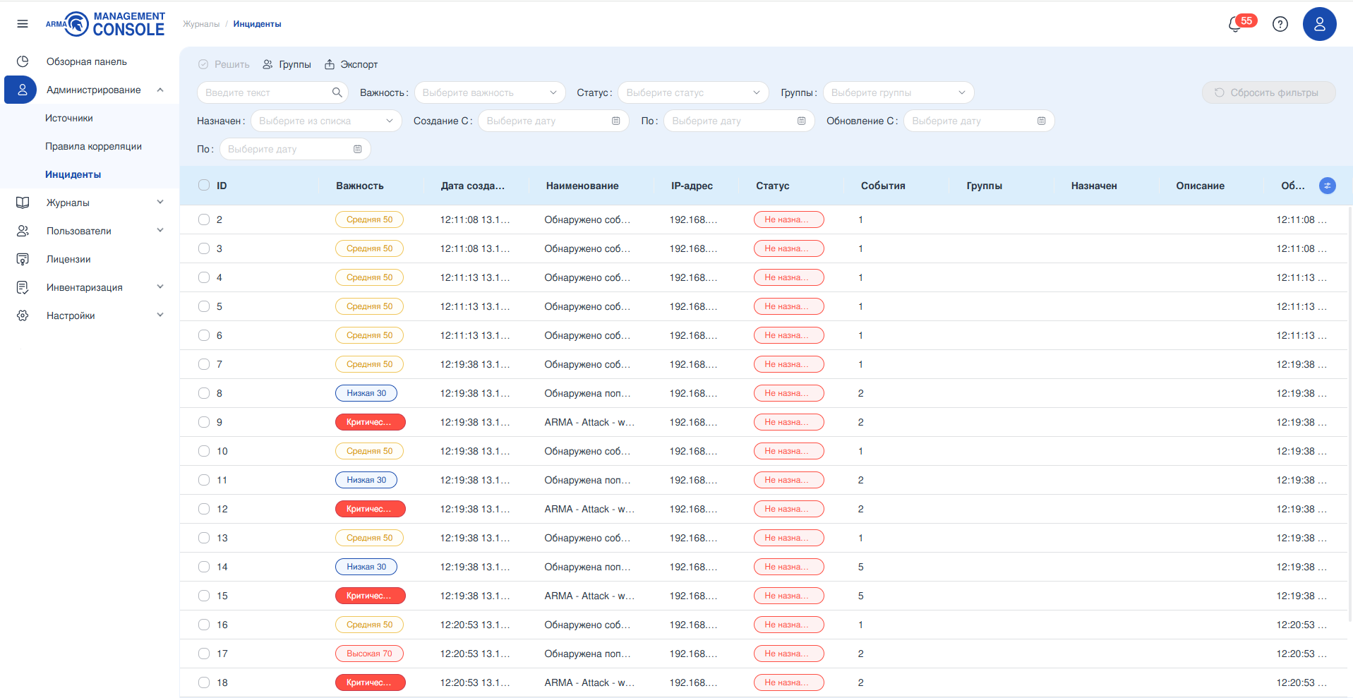Select the checkbox for incident 9
The height and width of the screenshot is (698, 1353).
[204, 422]
